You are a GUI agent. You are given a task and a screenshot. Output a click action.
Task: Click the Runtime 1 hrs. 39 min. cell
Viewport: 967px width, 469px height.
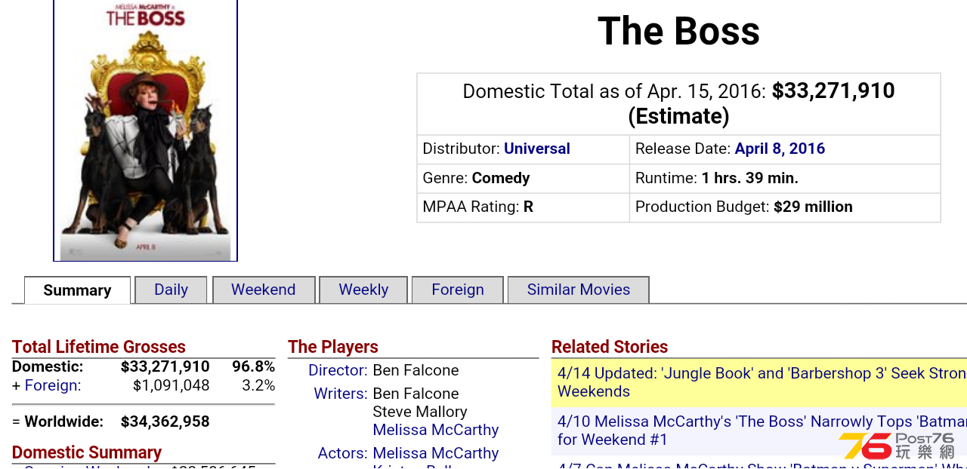click(785, 179)
